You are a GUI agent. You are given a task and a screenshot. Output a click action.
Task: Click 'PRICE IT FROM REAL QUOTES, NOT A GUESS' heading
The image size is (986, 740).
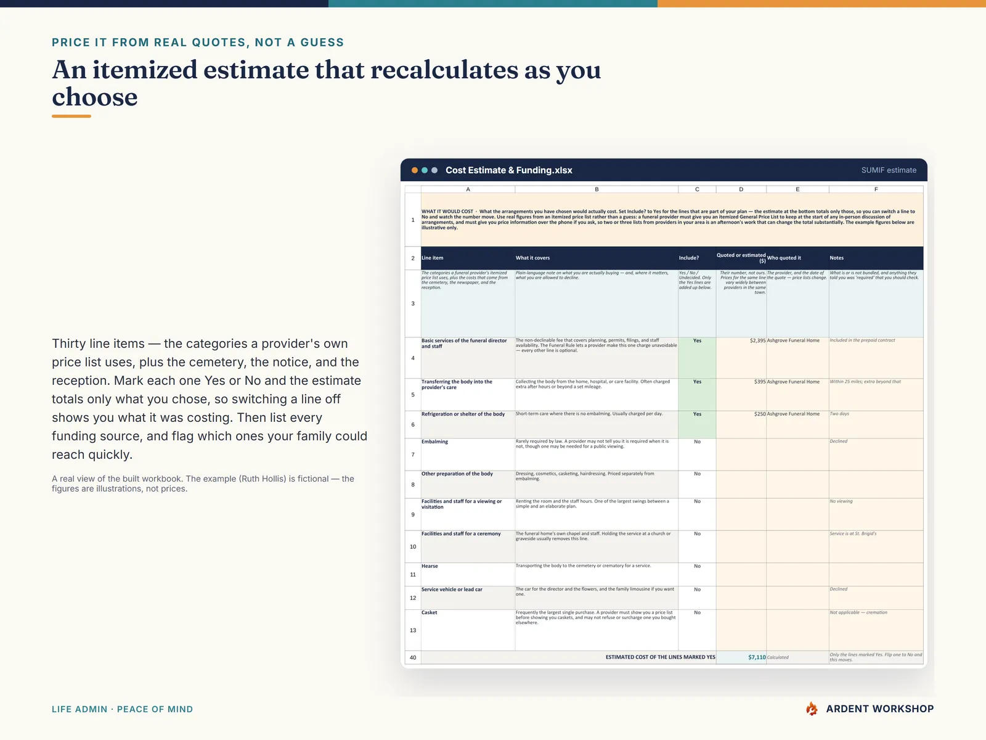(x=198, y=43)
